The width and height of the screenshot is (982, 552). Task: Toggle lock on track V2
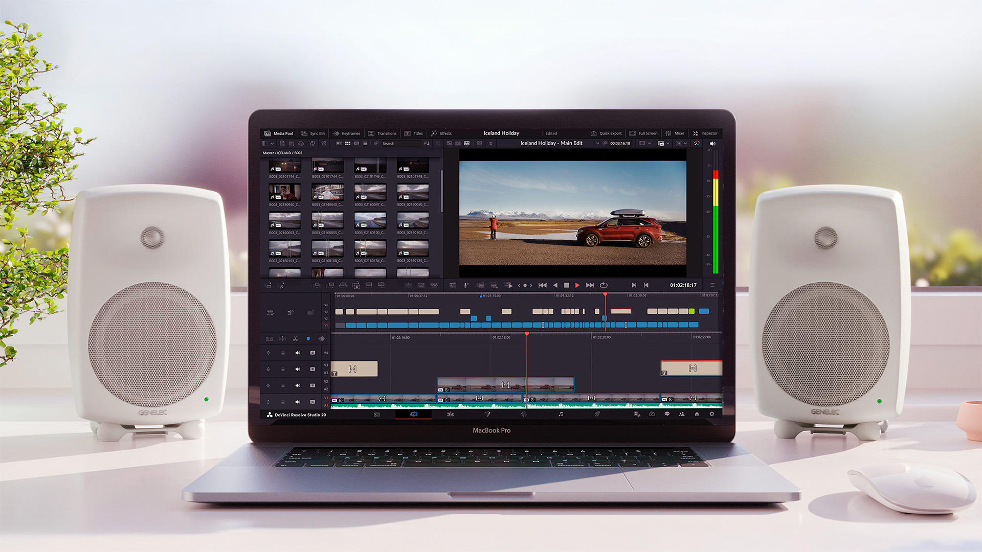(283, 385)
